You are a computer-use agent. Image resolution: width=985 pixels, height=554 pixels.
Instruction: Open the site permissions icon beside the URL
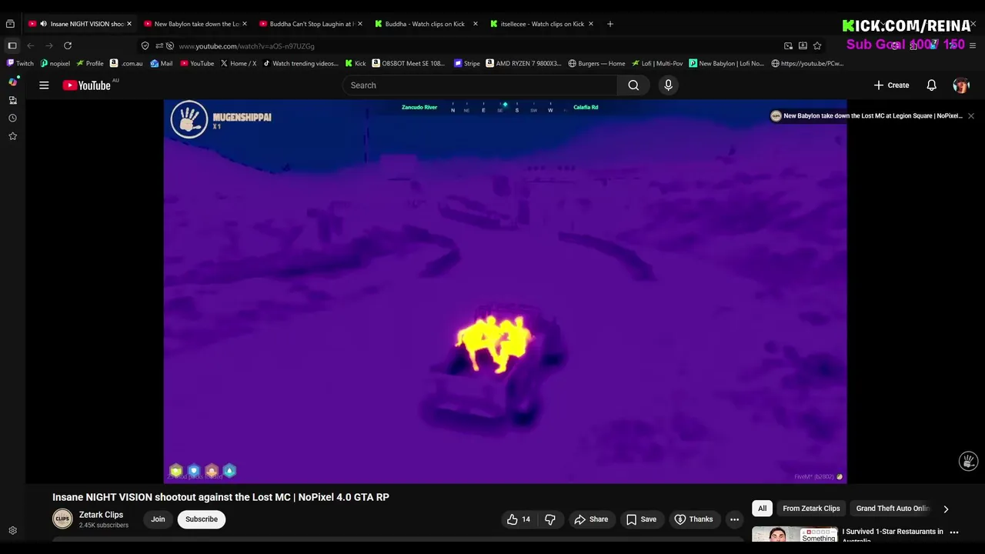159,46
